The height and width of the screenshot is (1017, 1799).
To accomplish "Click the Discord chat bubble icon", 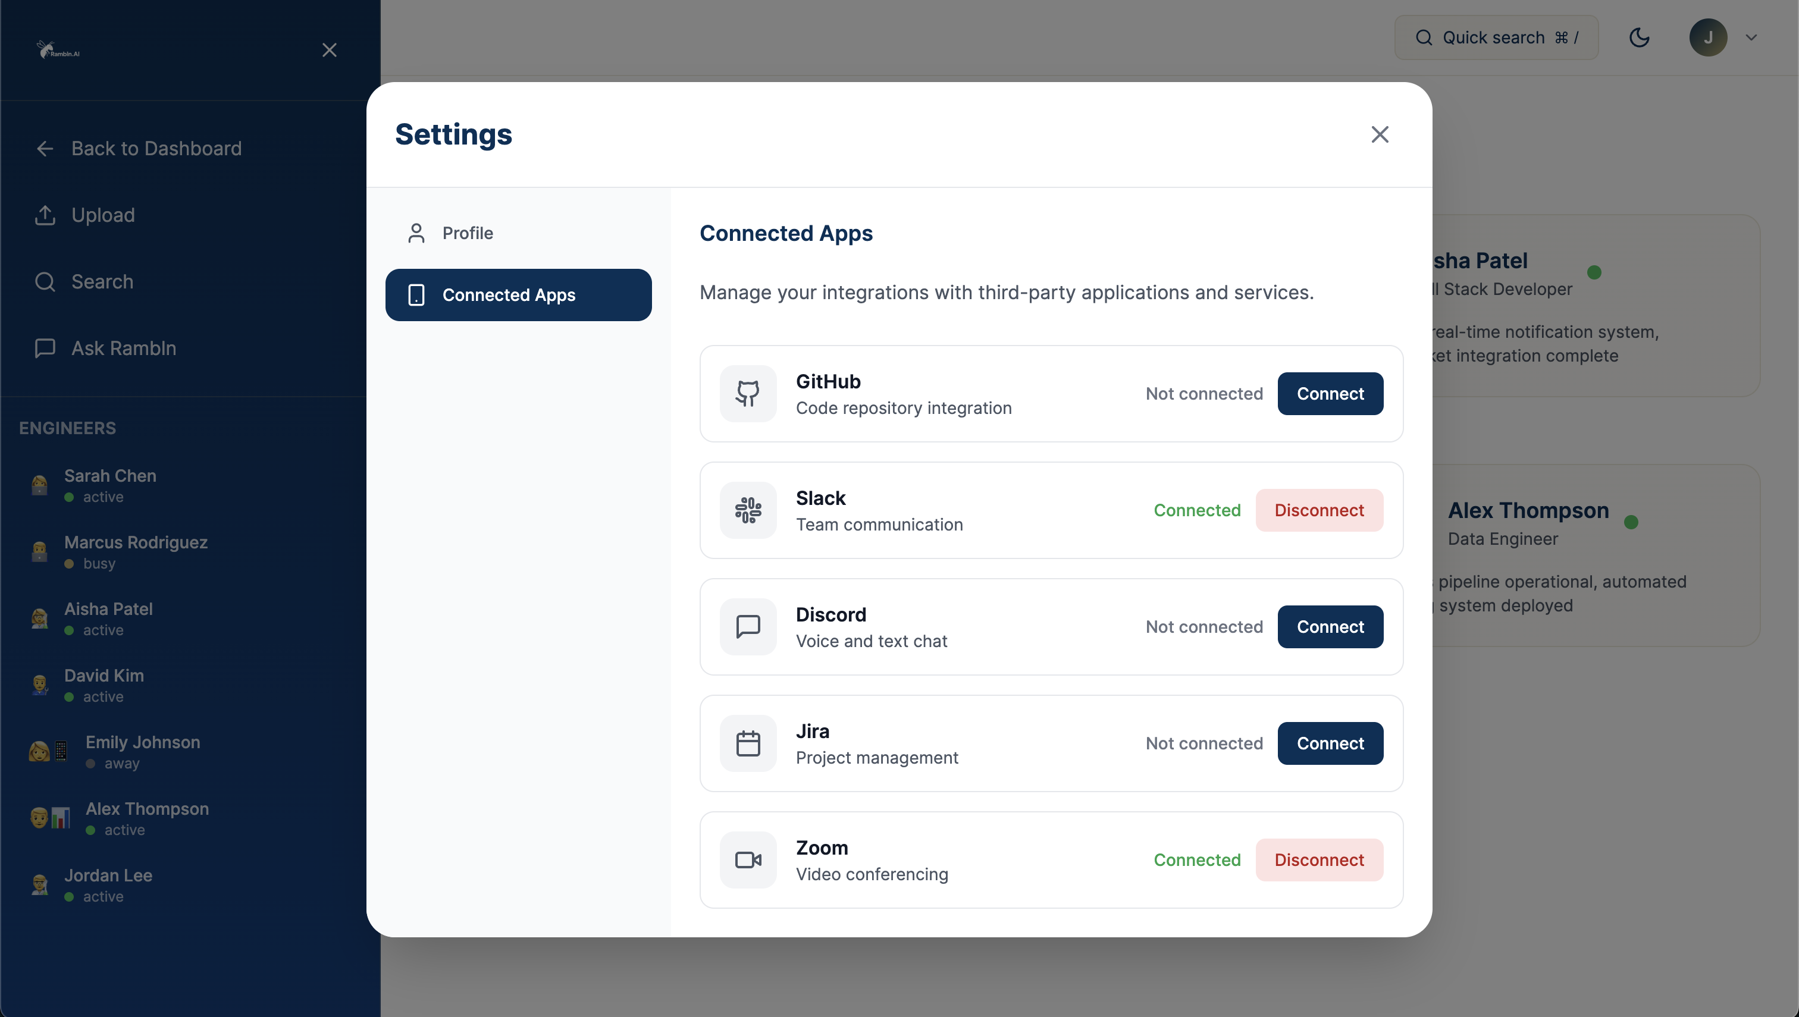I will [748, 626].
